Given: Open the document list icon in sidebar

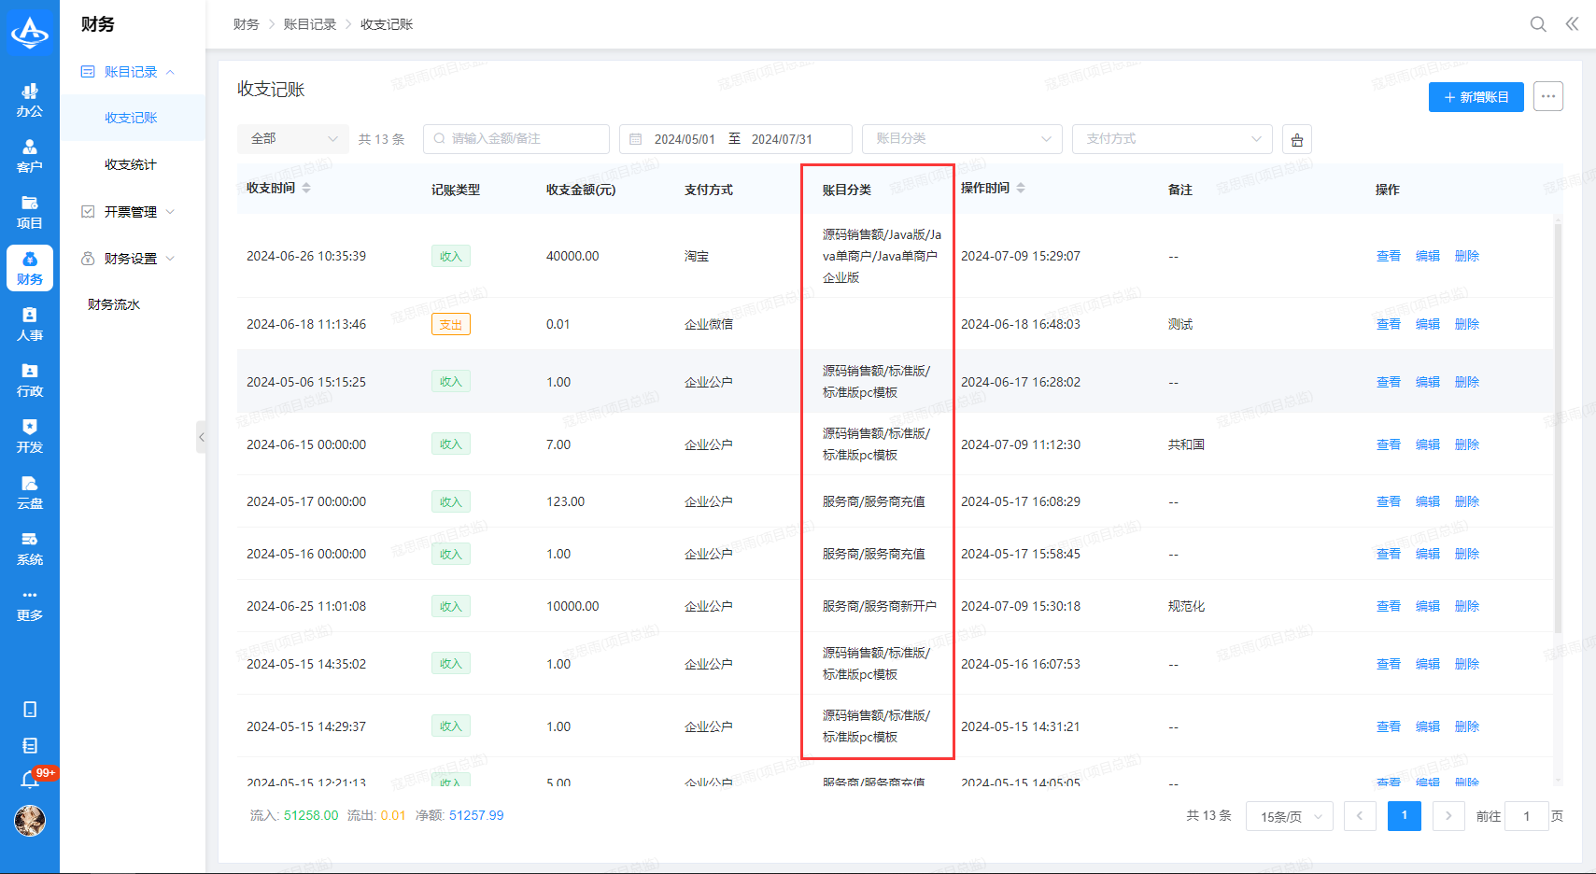Looking at the screenshot, I should pos(30,746).
